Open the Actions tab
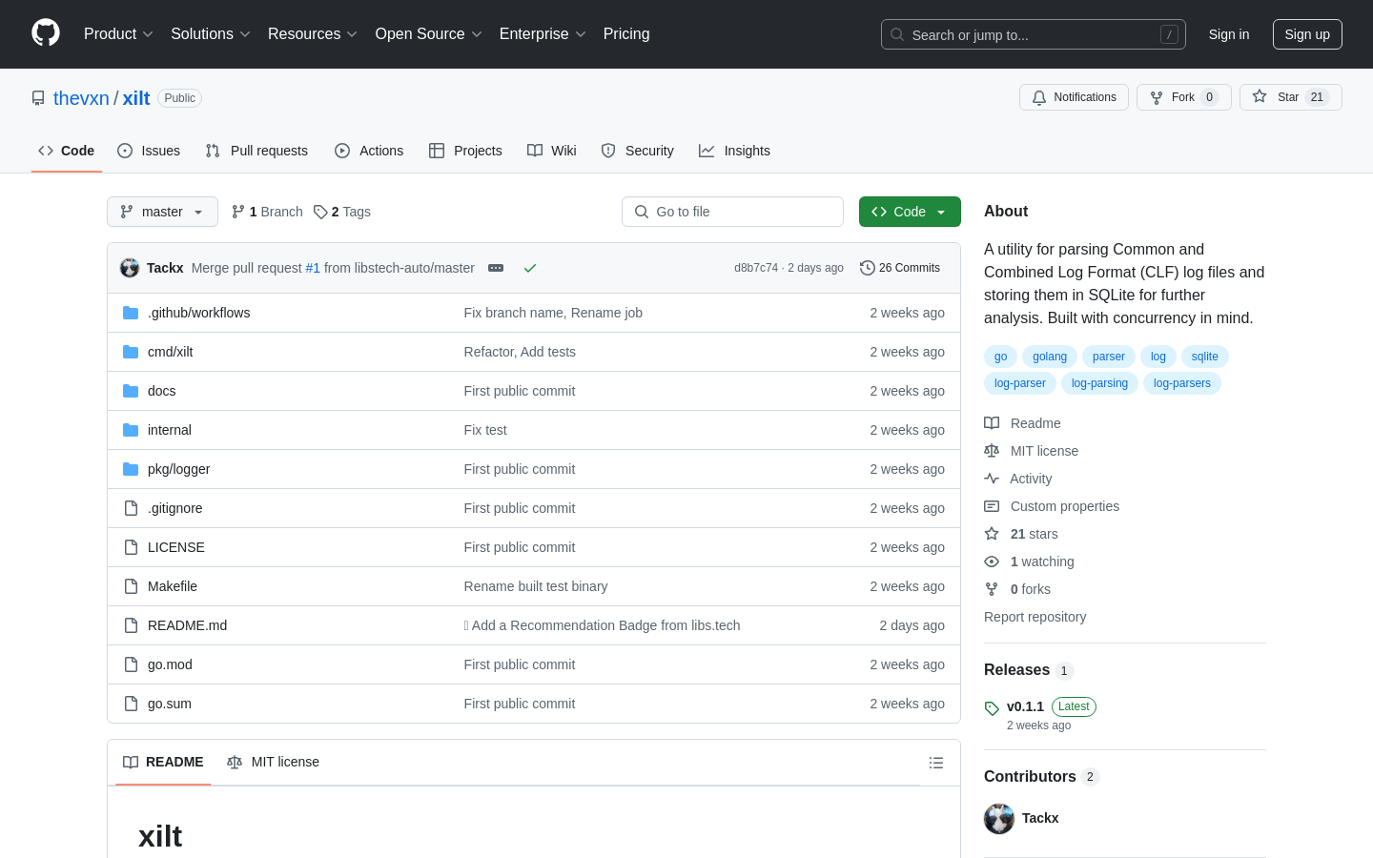Screen dimensions: 1373x858 click(369, 151)
